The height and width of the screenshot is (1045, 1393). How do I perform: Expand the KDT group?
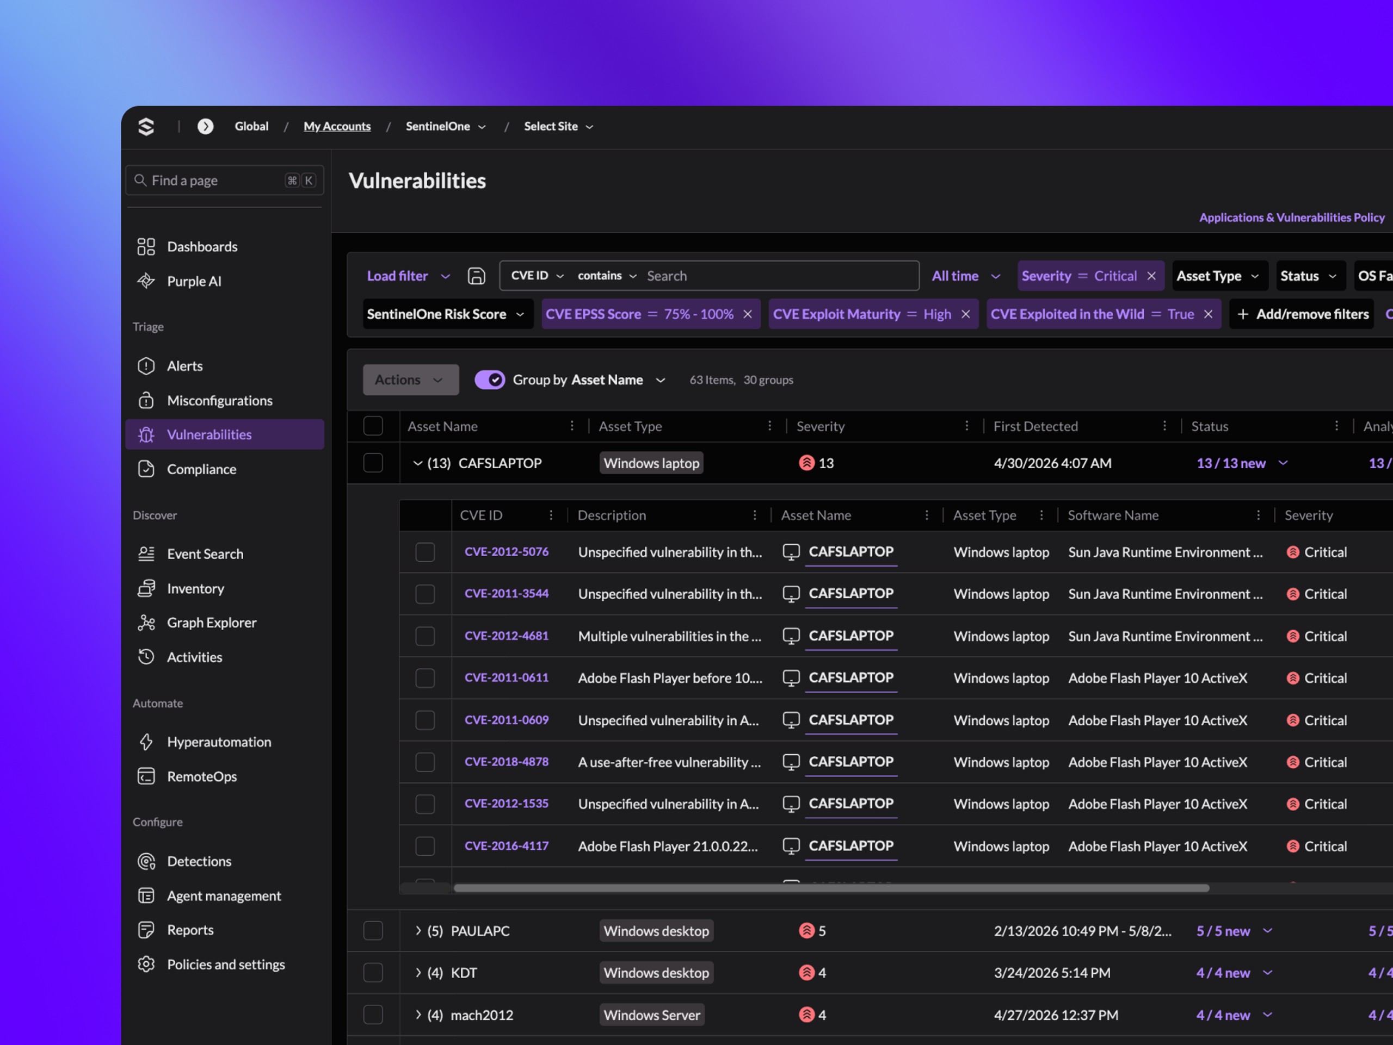[x=417, y=973]
